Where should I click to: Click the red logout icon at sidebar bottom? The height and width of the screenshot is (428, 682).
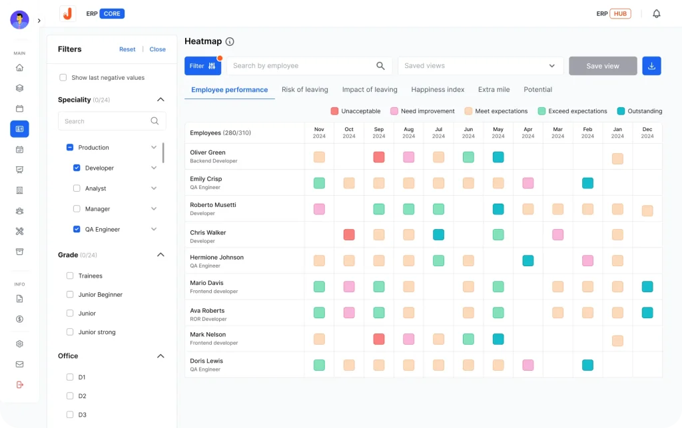click(19, 385)
